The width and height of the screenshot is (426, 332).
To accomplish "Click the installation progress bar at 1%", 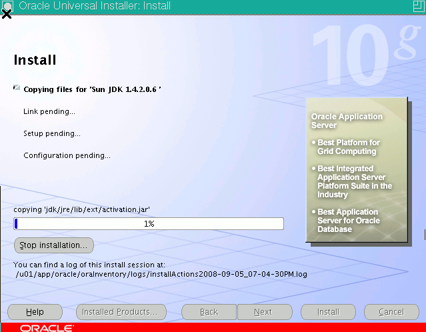I will (x=149, y=223).
